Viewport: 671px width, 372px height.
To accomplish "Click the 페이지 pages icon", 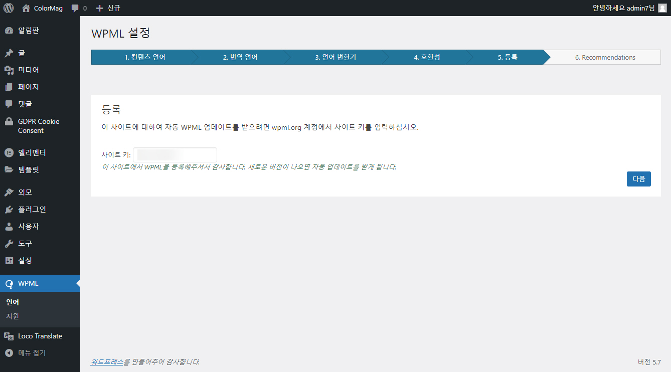I will 9,87.
